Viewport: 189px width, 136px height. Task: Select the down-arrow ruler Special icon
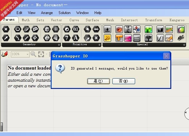(x=107, y=29)
